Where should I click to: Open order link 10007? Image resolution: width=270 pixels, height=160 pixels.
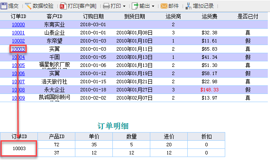click(x=19, y=82)
